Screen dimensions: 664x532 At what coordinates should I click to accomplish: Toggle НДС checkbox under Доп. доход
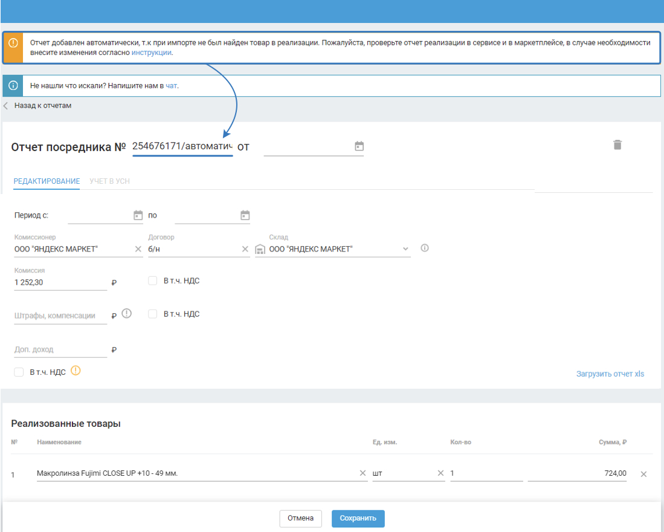pos(19,372)
